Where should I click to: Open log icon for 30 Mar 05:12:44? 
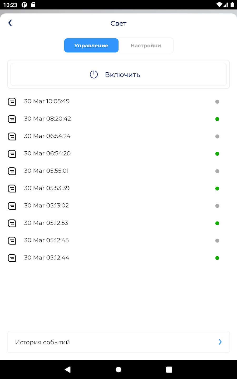coord(12,258)
